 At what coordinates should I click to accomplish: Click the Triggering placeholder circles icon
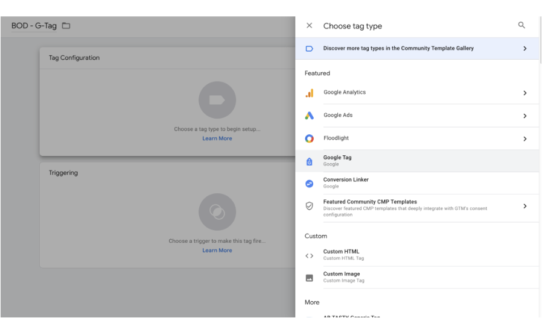217,212
